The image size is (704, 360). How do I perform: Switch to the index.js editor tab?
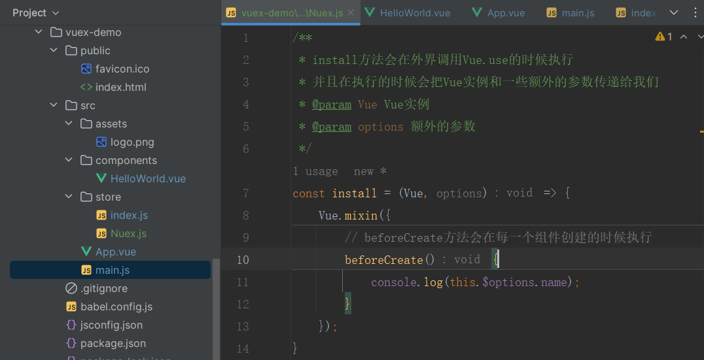(636, 12)
